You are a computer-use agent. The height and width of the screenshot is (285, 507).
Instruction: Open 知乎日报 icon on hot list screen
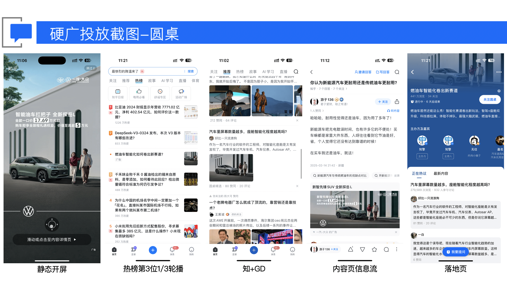pos(118,92)
